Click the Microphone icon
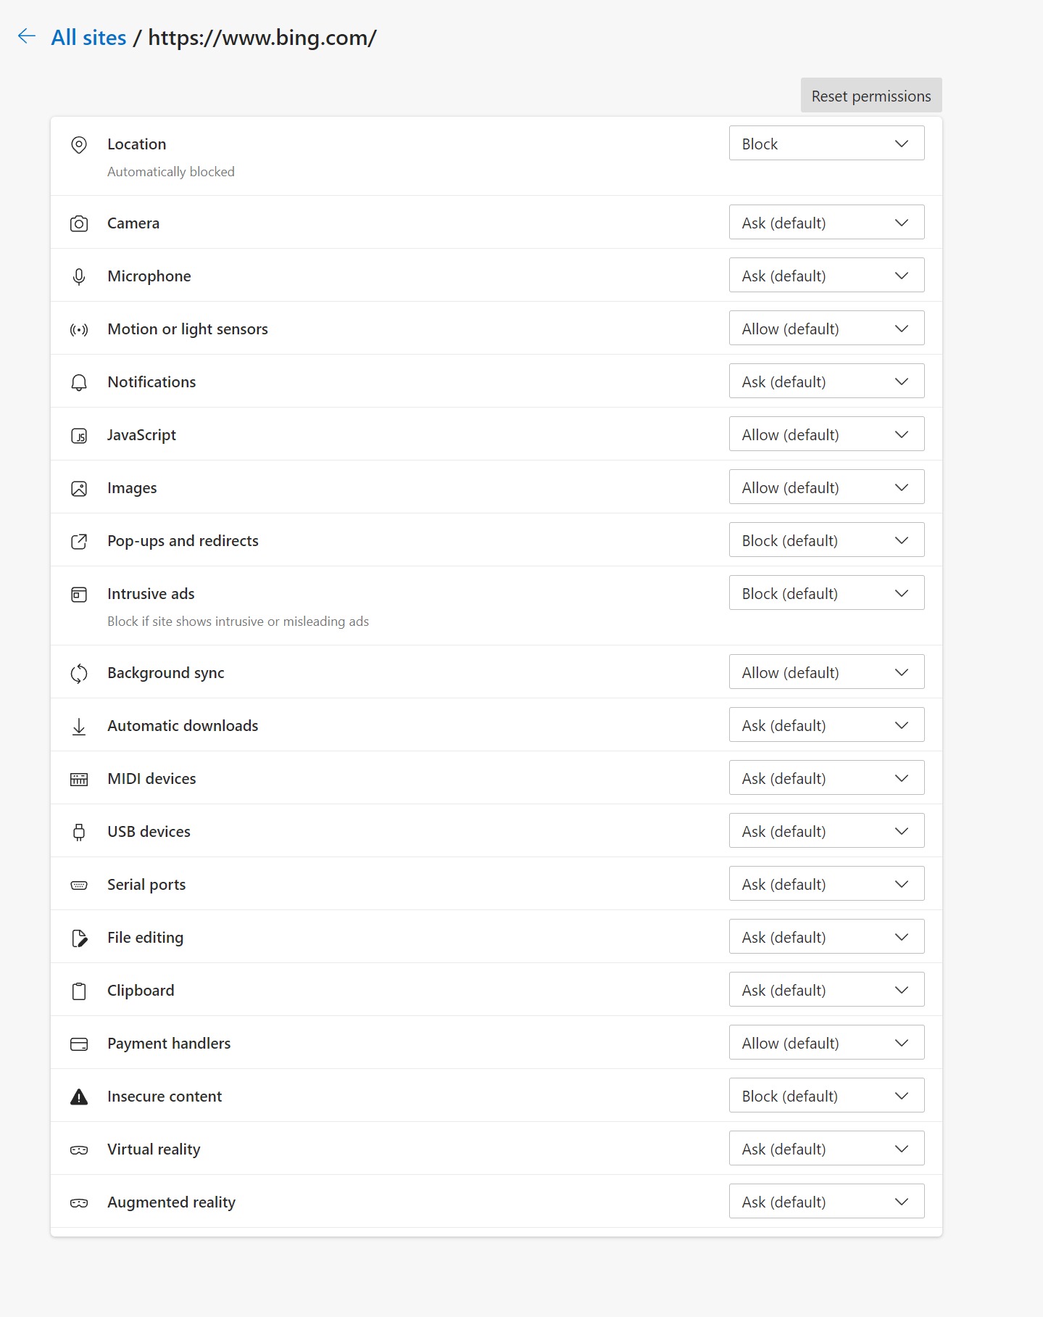The image size is (1043, 1317). tap(79, 276)
